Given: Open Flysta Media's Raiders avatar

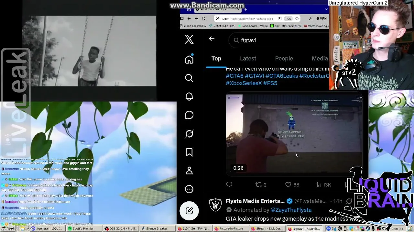Looking at the screenshot, I should (x=215, y=205).
